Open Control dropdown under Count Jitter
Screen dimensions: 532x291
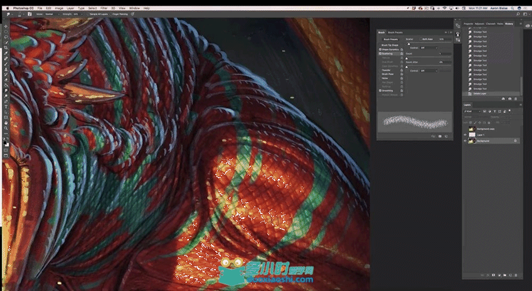pyautogui.click(x=429, y=71)
